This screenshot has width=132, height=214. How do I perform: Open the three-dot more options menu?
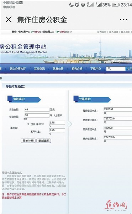click(123, 20)
